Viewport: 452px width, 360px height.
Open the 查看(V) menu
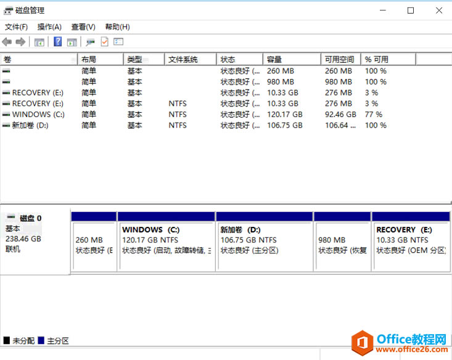click(83, 27)
